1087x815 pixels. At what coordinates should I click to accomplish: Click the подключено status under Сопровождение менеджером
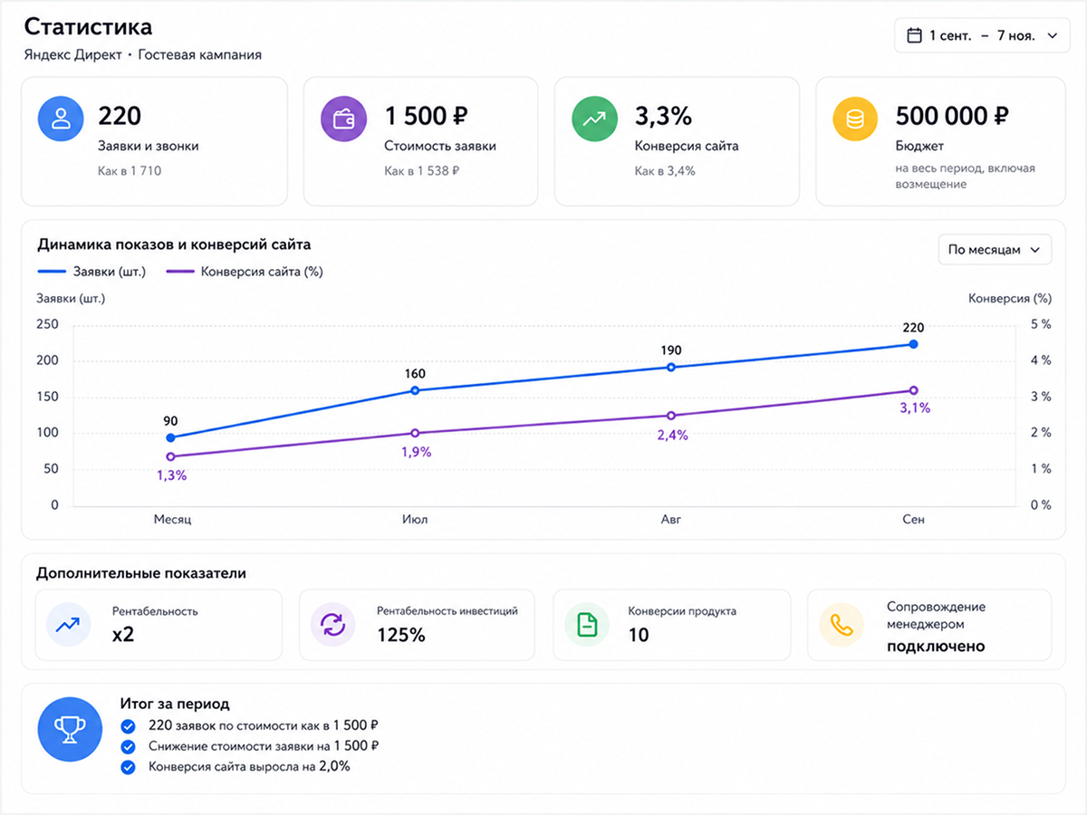click(x=936, y=647)
